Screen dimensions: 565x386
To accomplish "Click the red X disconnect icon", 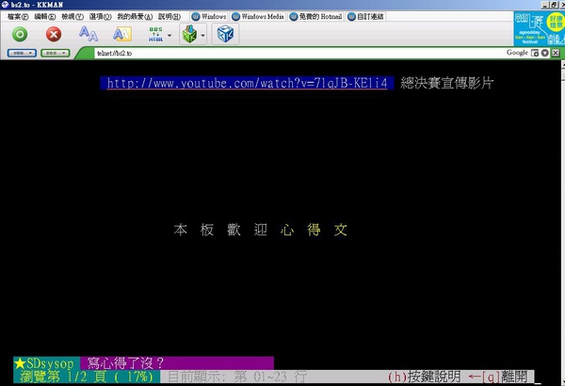I will (54, 34).
